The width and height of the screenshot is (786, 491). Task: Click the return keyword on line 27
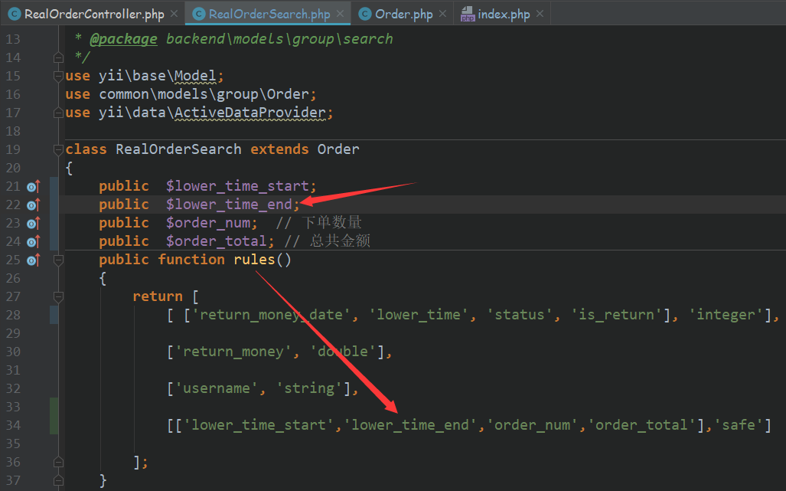coord(158,296)
